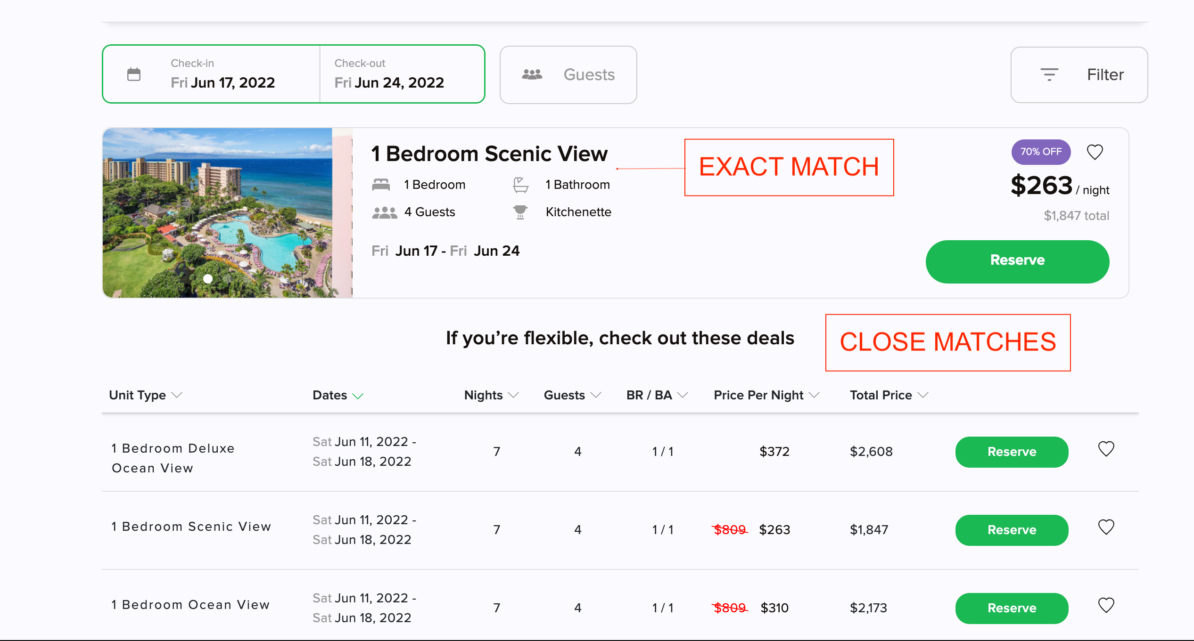Image resolution: width=1194 pixels, height=641 pixels.
Task: Click the bed icon beside 1 Bedroom
Action: [x=381, y=185]
